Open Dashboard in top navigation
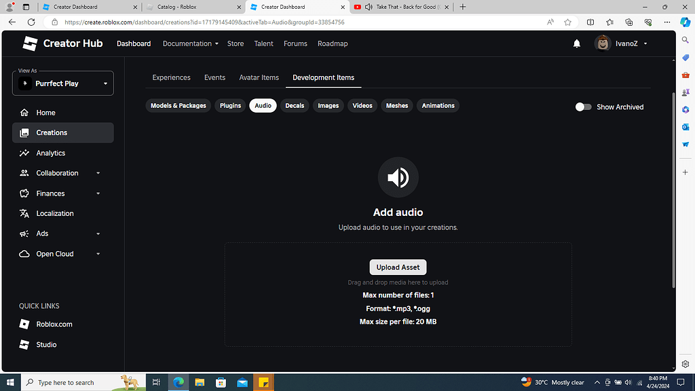Screen dimensions: 695x391 tap(134, 43)
